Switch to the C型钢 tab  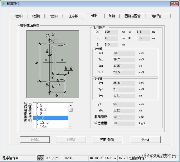36,16
